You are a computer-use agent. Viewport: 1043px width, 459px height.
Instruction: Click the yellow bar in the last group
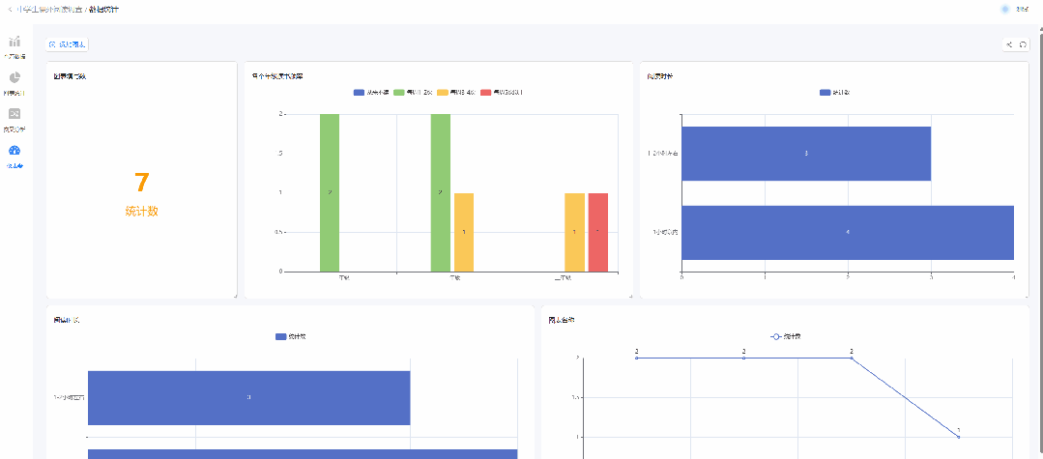pos(575,232)
